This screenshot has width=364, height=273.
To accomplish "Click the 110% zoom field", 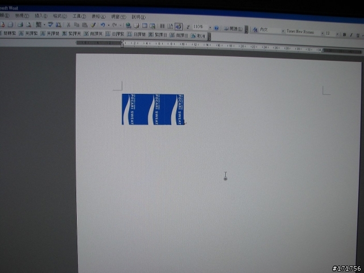I will [200, 27].
